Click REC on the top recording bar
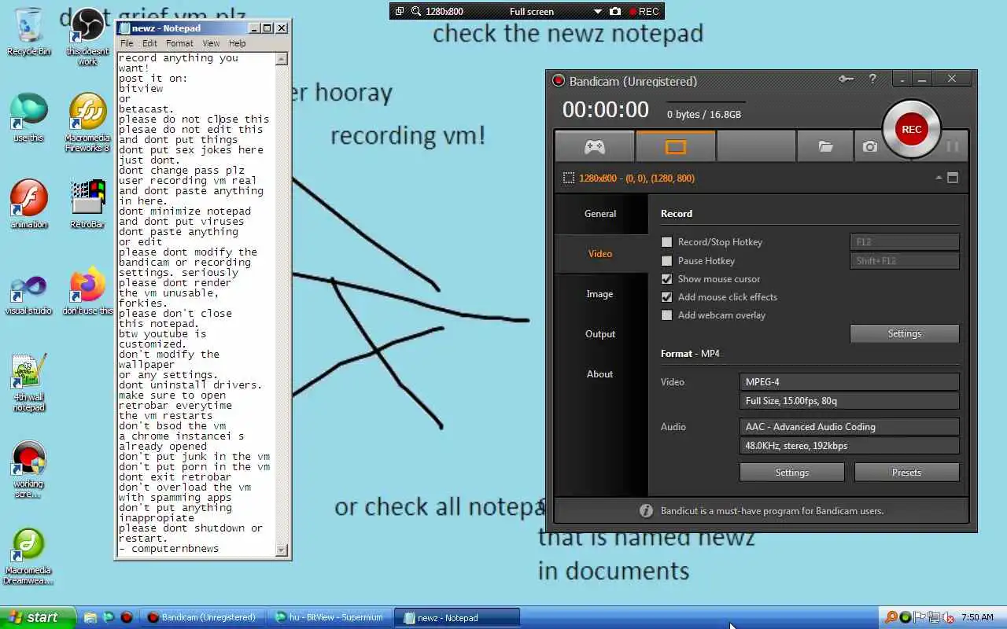Image resolution: width=1007 pixels, height=629 pixels. (644, 11)
